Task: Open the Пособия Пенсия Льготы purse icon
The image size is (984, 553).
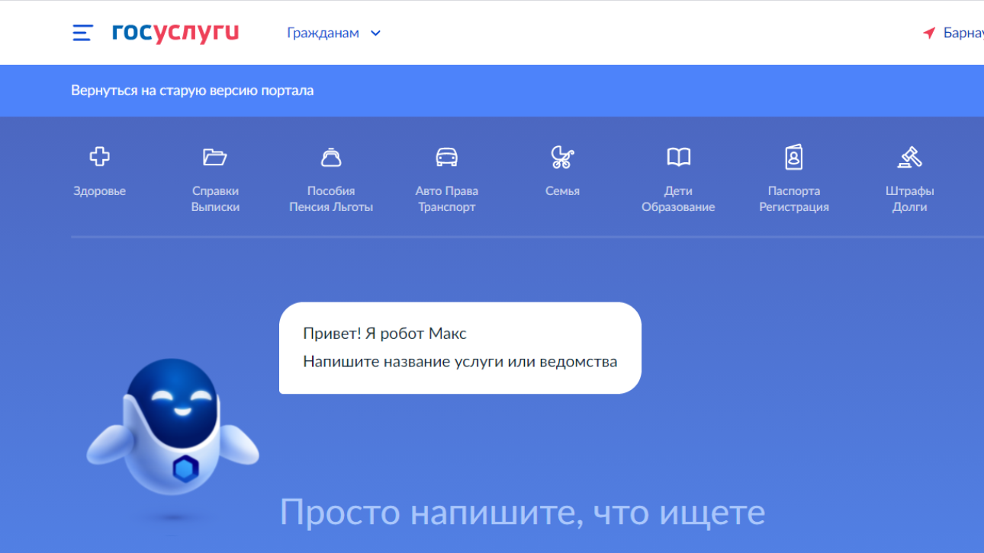Action: point(331,157)
